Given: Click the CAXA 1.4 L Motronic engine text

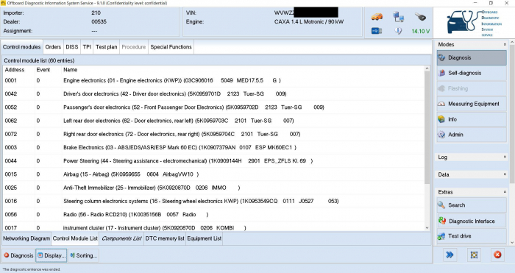Looking at the screenshot, I should 309,21.
